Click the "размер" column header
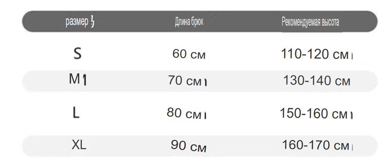 (x=77, y=22)
